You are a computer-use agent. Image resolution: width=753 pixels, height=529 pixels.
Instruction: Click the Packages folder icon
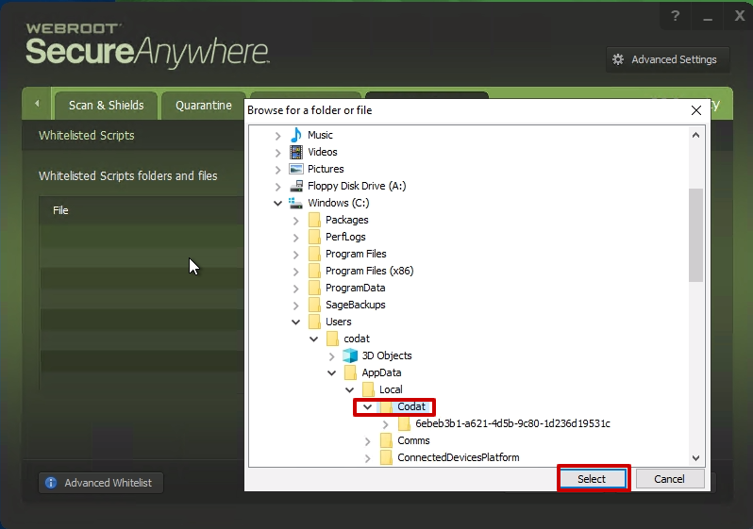[x=314, y=220]
